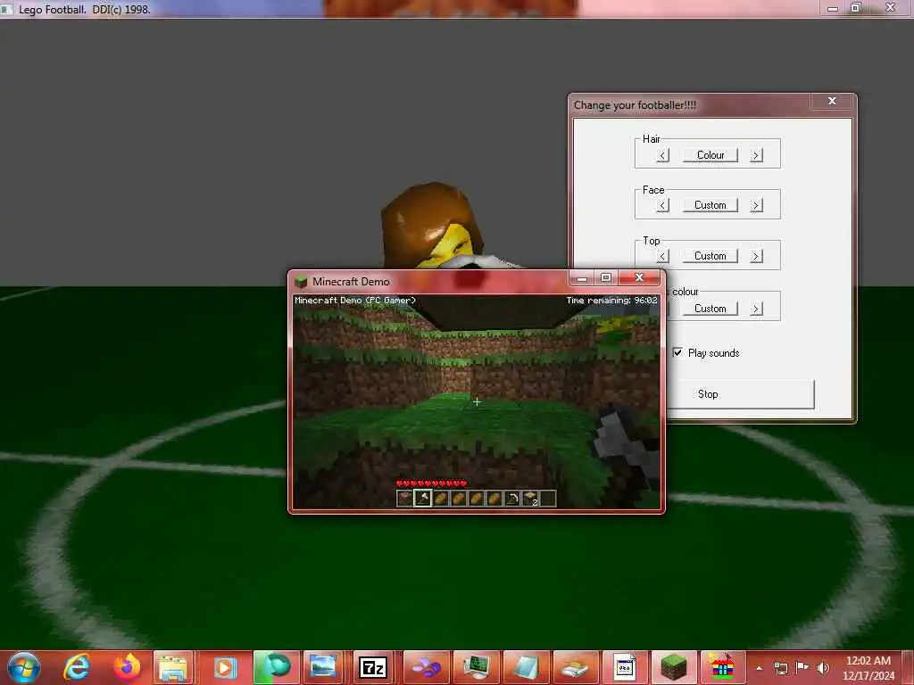This screenshot has height=685, width=914.
Task: Open the 7z archiver taskbar icon
Action: [373, 667]
